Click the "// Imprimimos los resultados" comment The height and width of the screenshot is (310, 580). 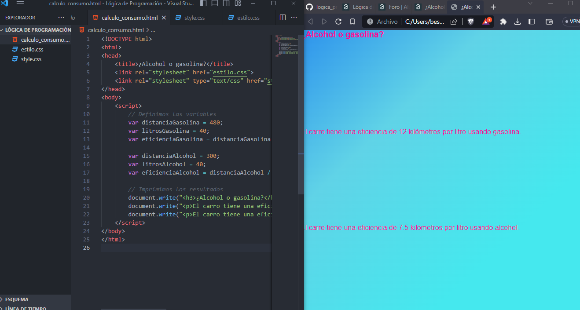[x=176, y=189]
